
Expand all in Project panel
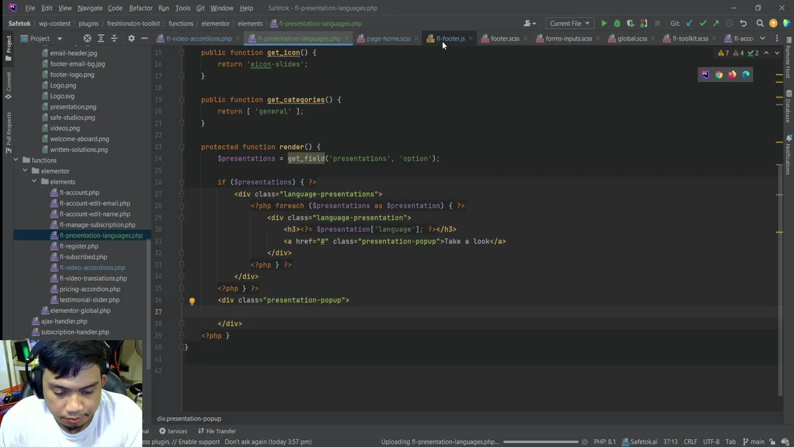point(100,38)
